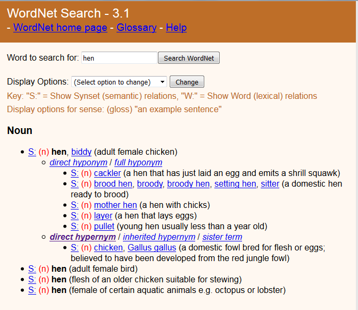Click S: link beside pullet
358x310 pixels.
[74, 226]
